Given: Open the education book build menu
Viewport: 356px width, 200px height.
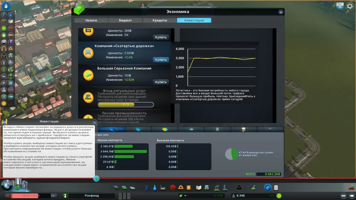Looking at the screenshot, I should click(x=199, y=188).
